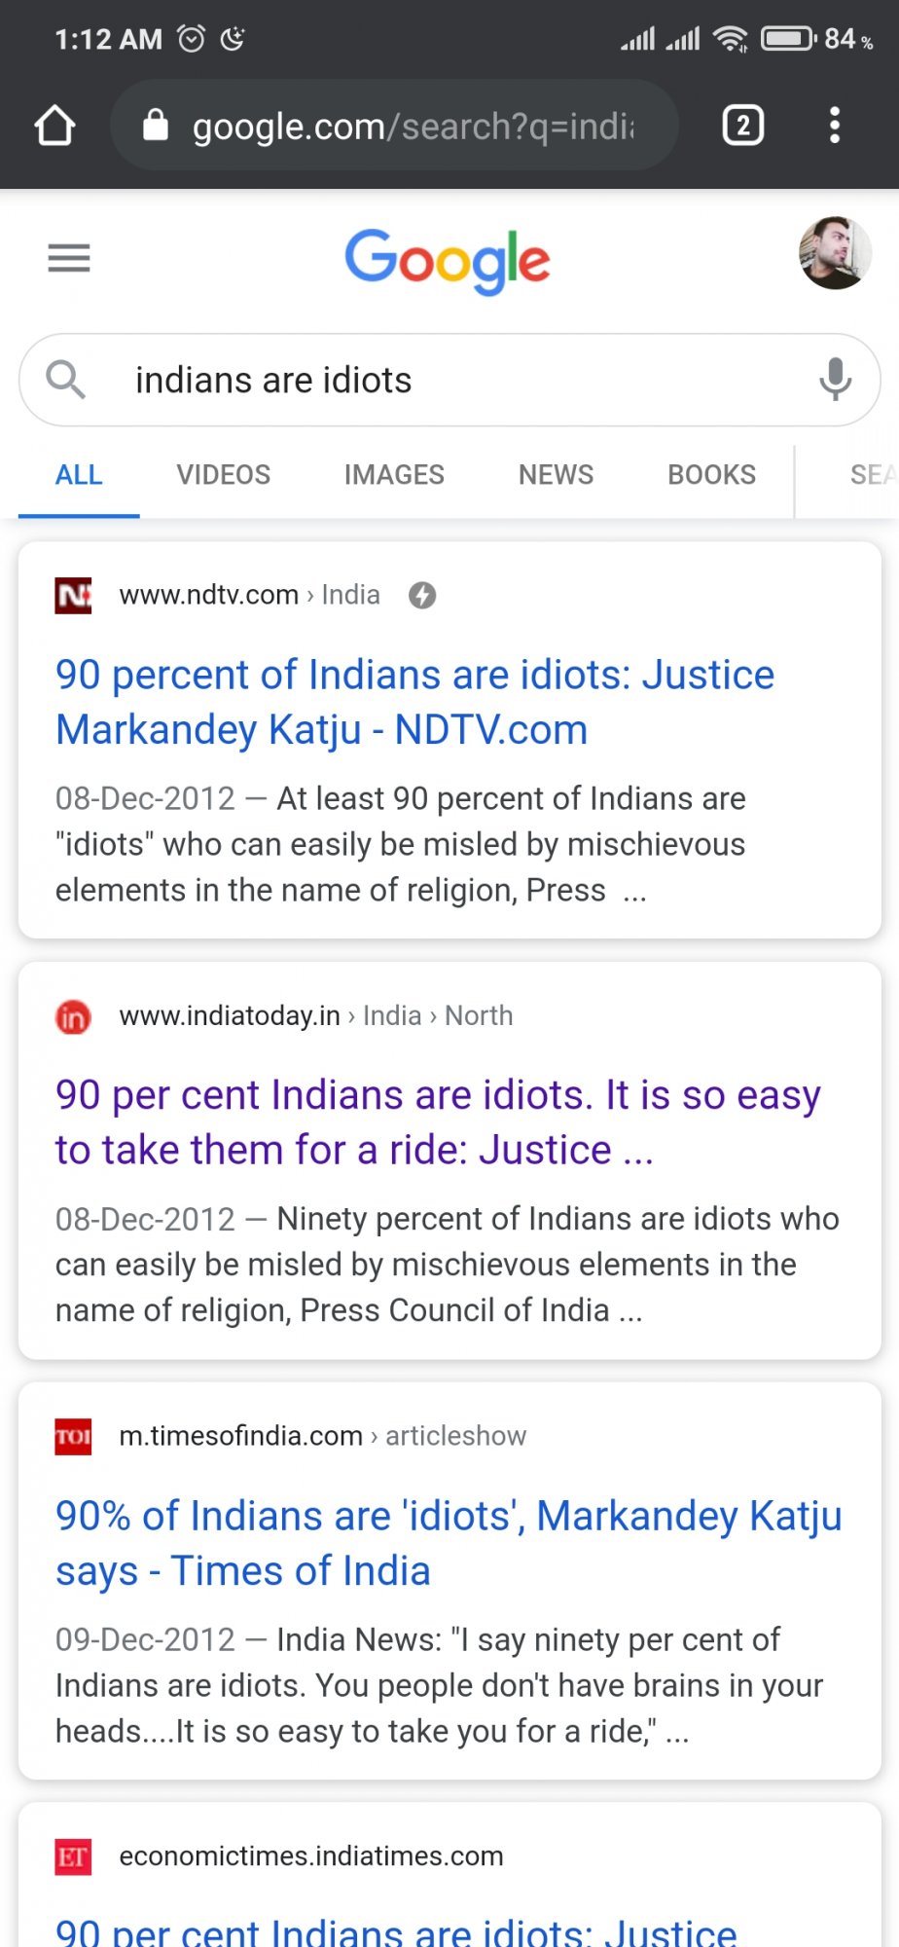Viewport: 899px width, 1947px height.
Task: Start voice search with microphone icon
Action: coord(835,380)
